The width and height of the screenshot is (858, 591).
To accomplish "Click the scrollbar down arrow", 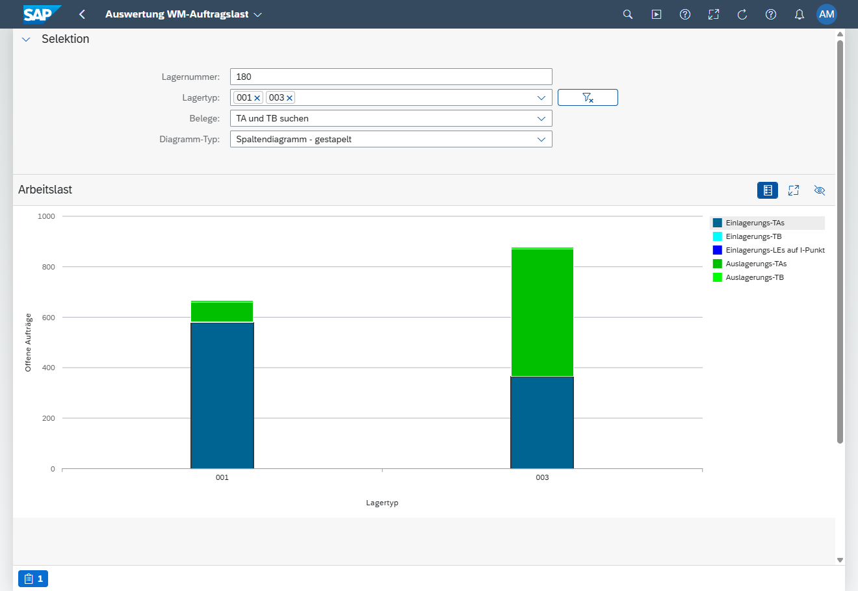I will pyautogui.click(x=840, y=560).
